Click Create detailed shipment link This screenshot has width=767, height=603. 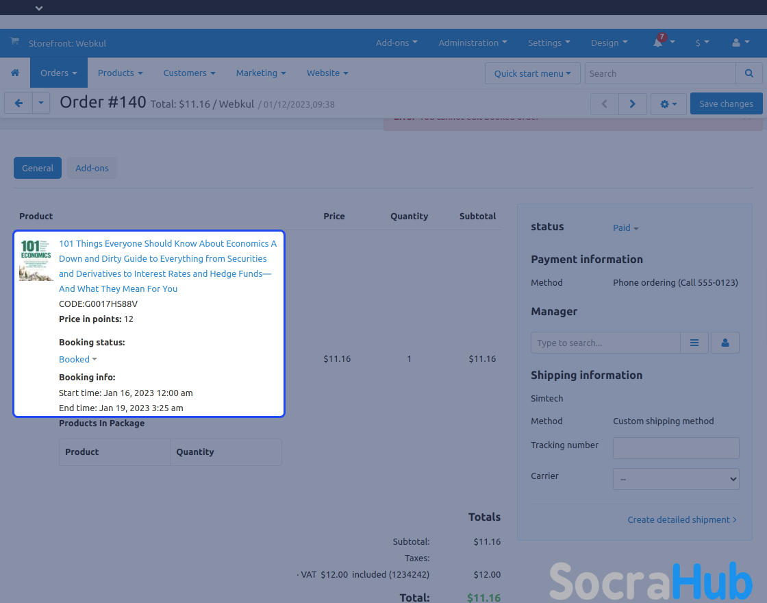[681, 520]
